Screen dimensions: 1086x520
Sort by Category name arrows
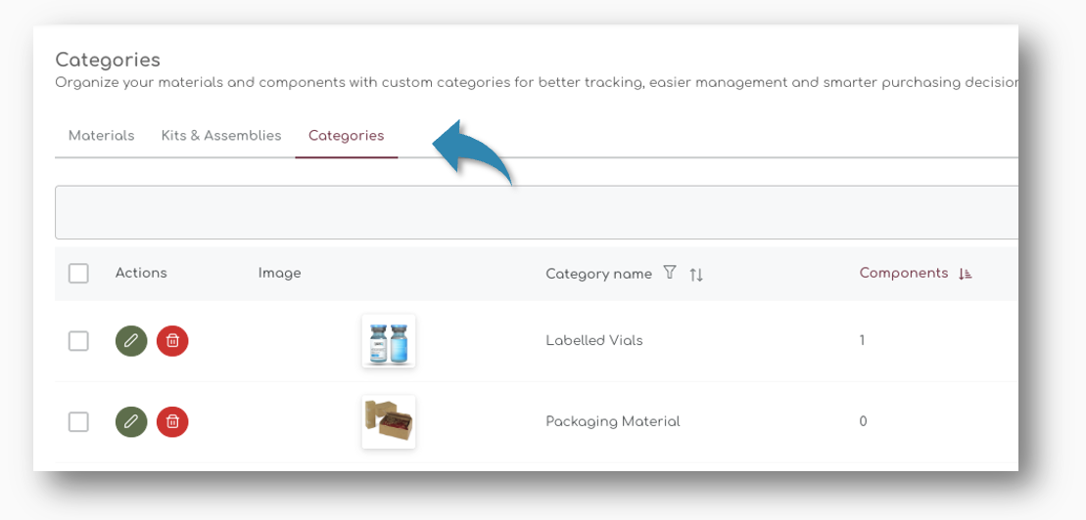click(696, 275)
